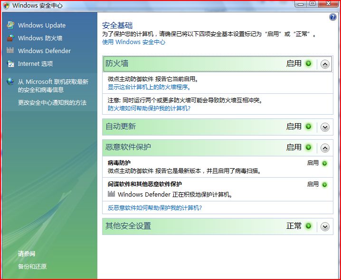Click the 安全基础 heading
The image size is (341, 280).
[x=117, y=26]
